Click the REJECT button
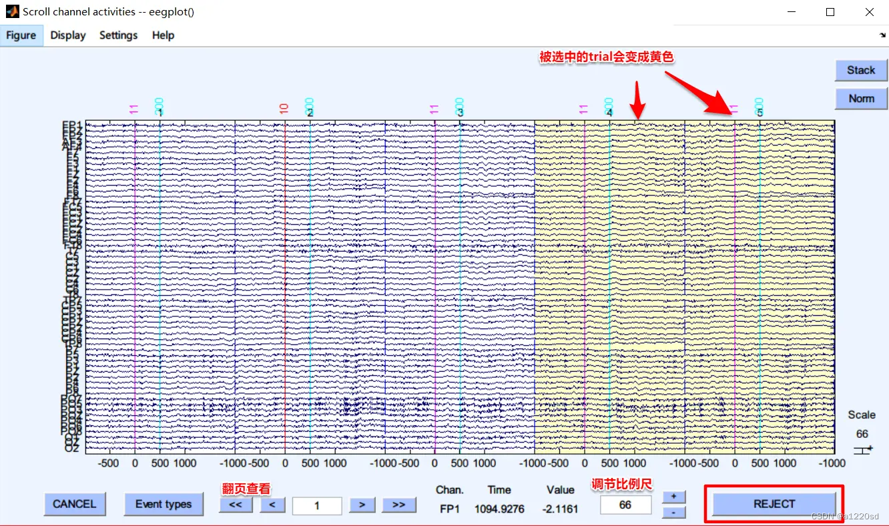The image size is (889, 526). (x=774, y=504)
